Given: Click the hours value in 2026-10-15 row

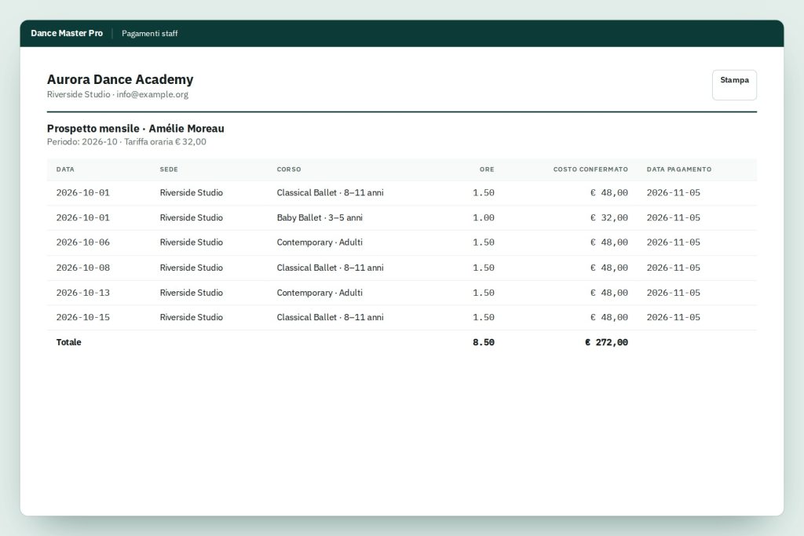Looking at the screenshot, I should pyautogui.click(x=484, y=317).
